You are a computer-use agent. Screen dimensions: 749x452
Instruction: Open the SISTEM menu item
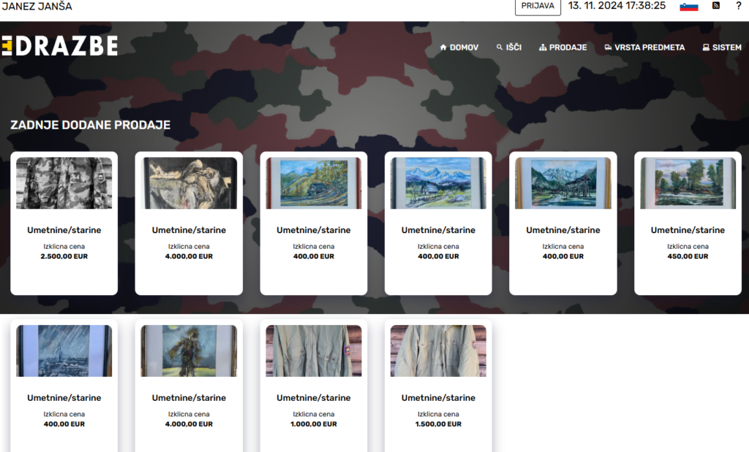click(x=722, y=47)
